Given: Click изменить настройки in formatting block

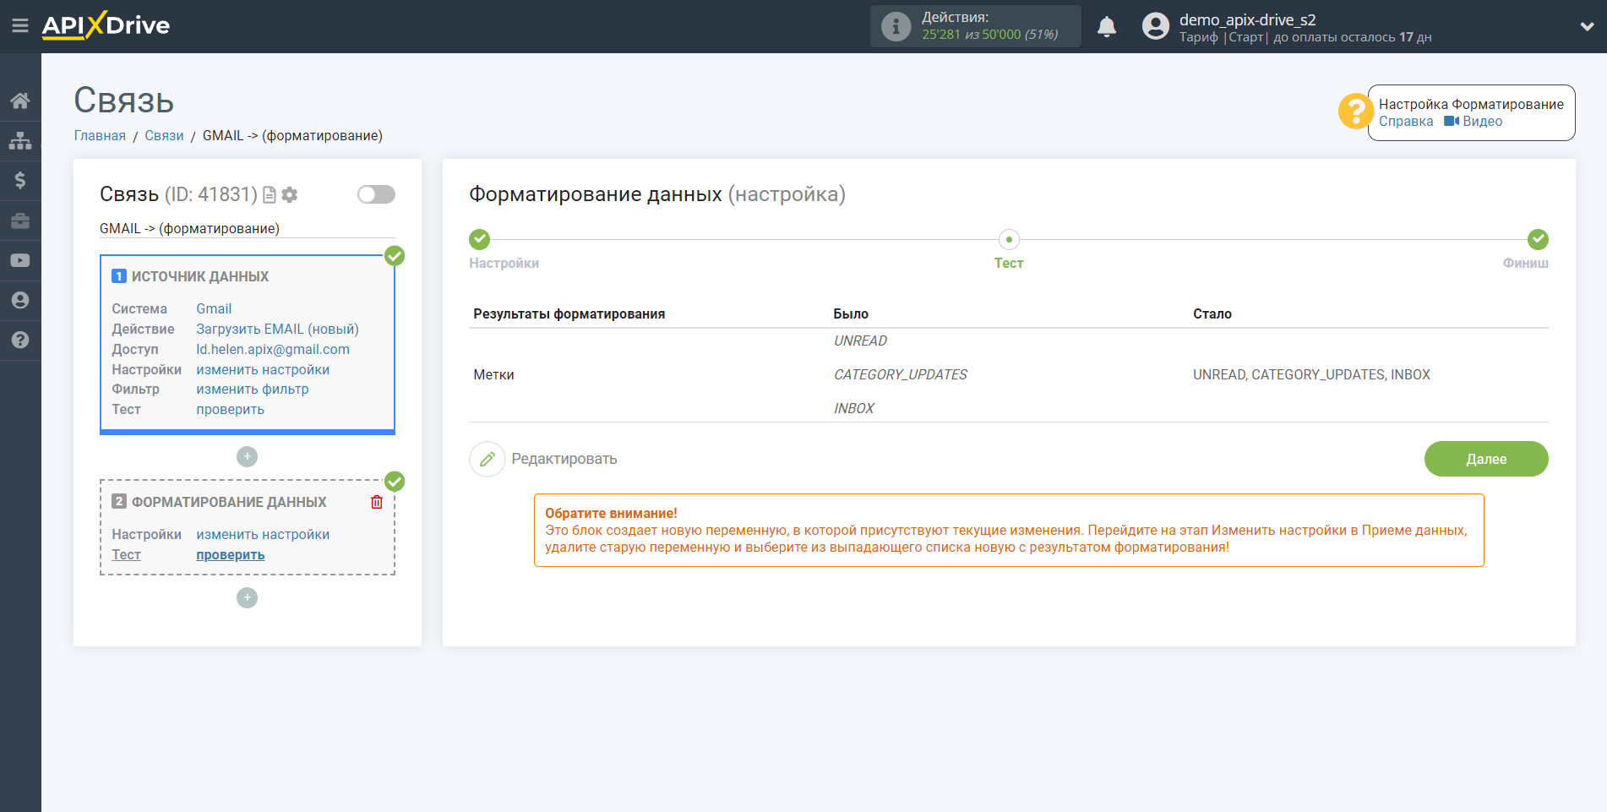Looking at the screenshot, I should pyautogui.click(x=263, y=534).
